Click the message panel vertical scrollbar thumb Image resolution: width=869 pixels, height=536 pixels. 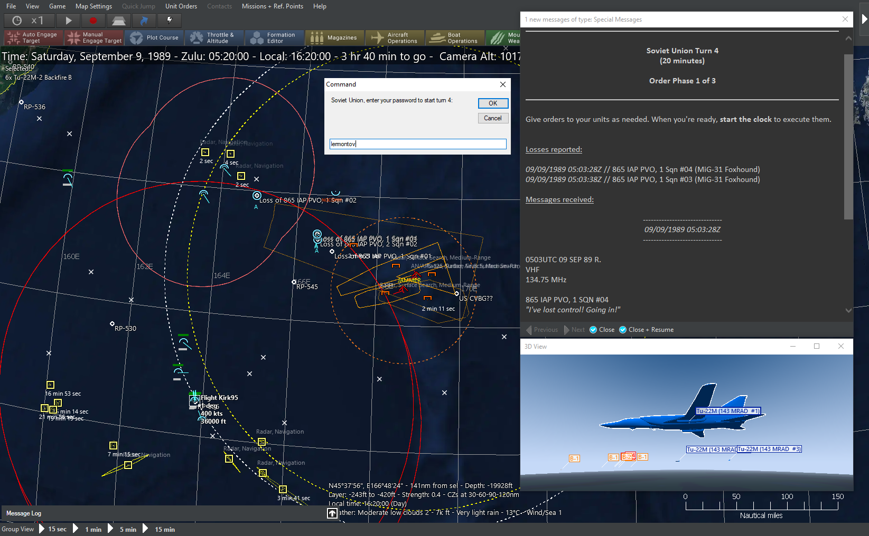pos(848,136)
